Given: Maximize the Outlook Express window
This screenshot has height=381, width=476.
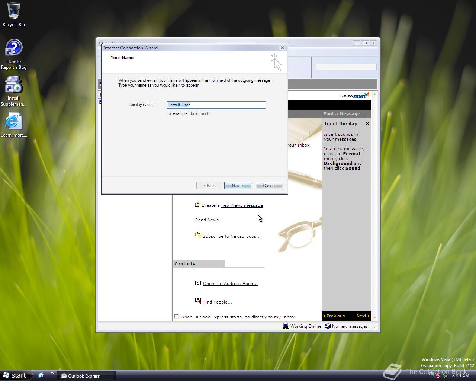Looking at the screenshot, I should click(365, 43).
